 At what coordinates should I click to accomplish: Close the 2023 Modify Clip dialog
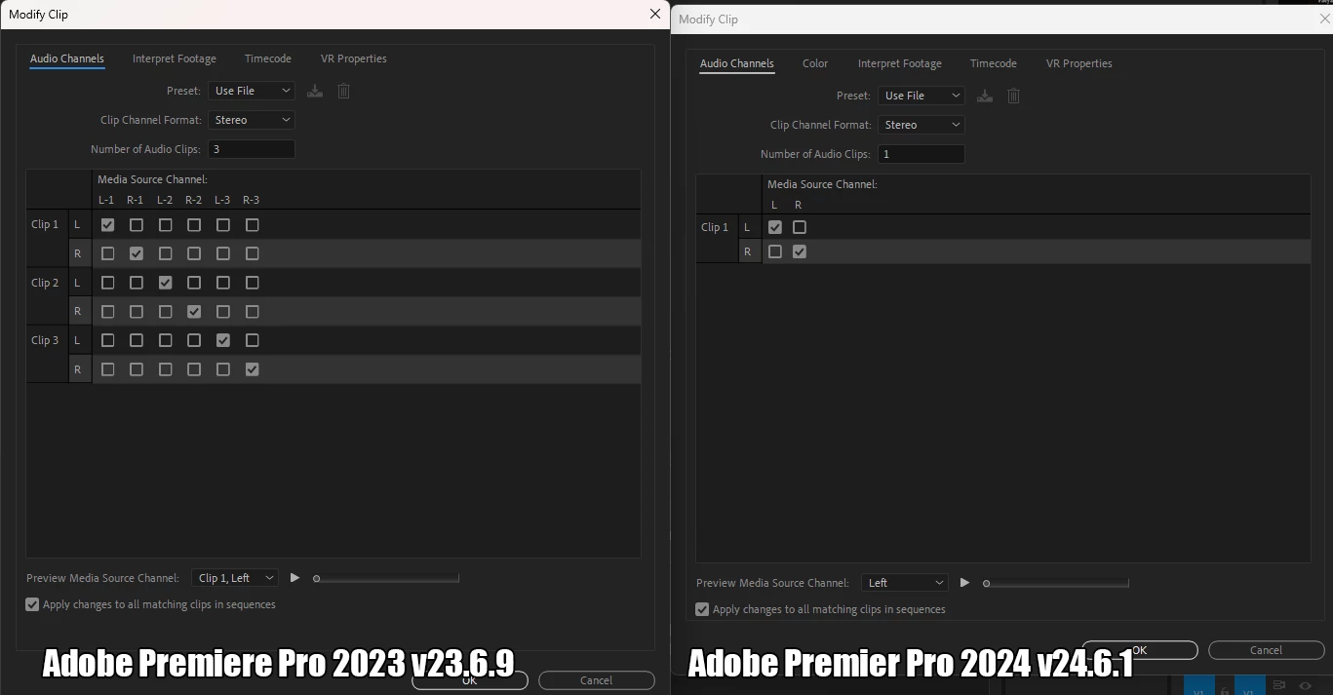tap(655, 14)
